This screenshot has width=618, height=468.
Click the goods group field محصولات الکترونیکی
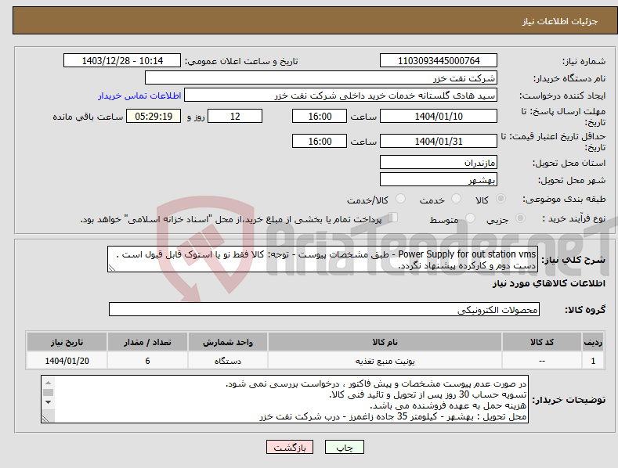coord(324,309)
